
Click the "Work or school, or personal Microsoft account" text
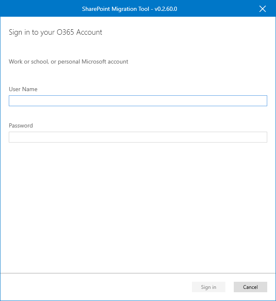pos(69,61)
